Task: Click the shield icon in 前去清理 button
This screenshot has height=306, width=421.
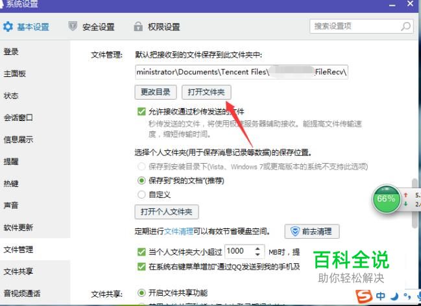Action: pyautogui.click(x=295, y=232)
